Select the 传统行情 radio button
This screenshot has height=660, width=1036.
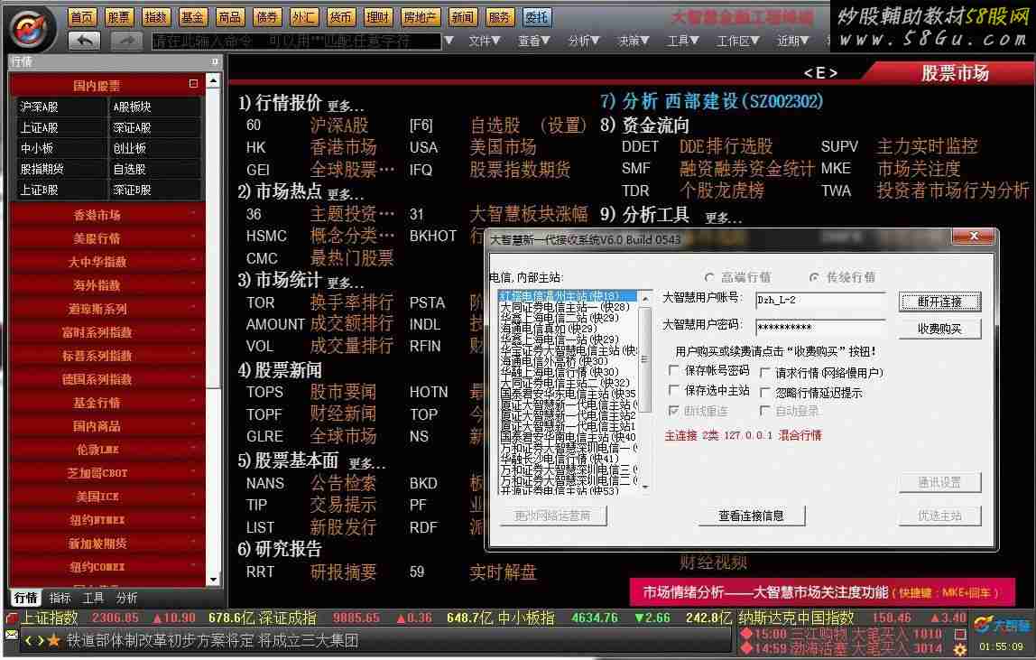point(814,277)
